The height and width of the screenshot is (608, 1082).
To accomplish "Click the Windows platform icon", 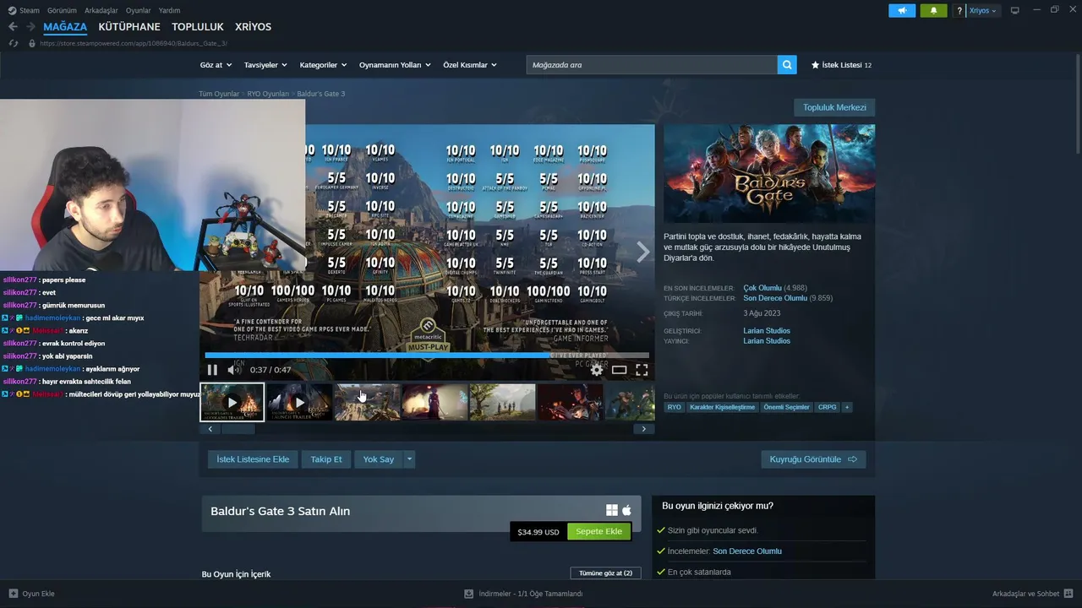I will point(612,510).
